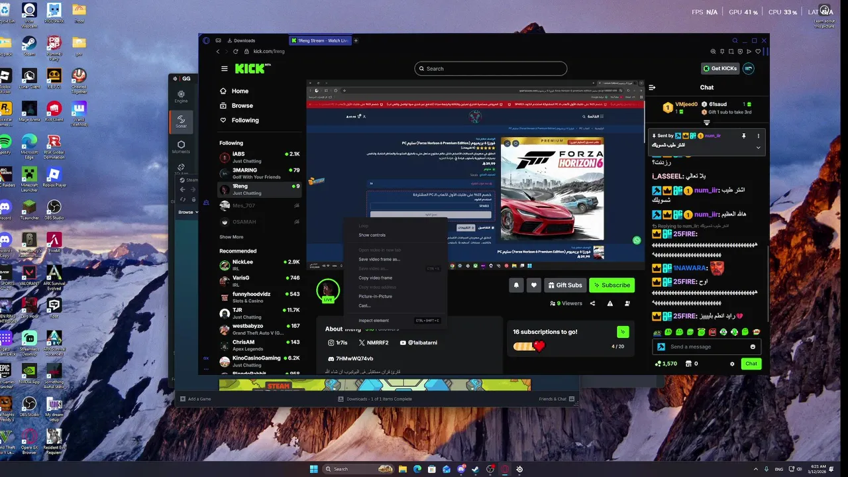Open KinoCasinoGaming recommended channel
The image size is (848, 477).
coord(260,361)
